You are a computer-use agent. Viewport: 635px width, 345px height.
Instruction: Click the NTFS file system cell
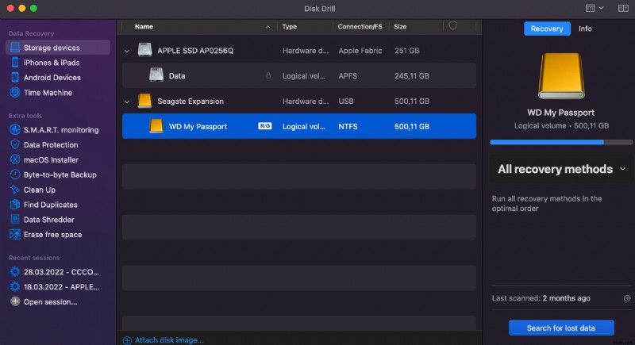(x=348, y=127)
